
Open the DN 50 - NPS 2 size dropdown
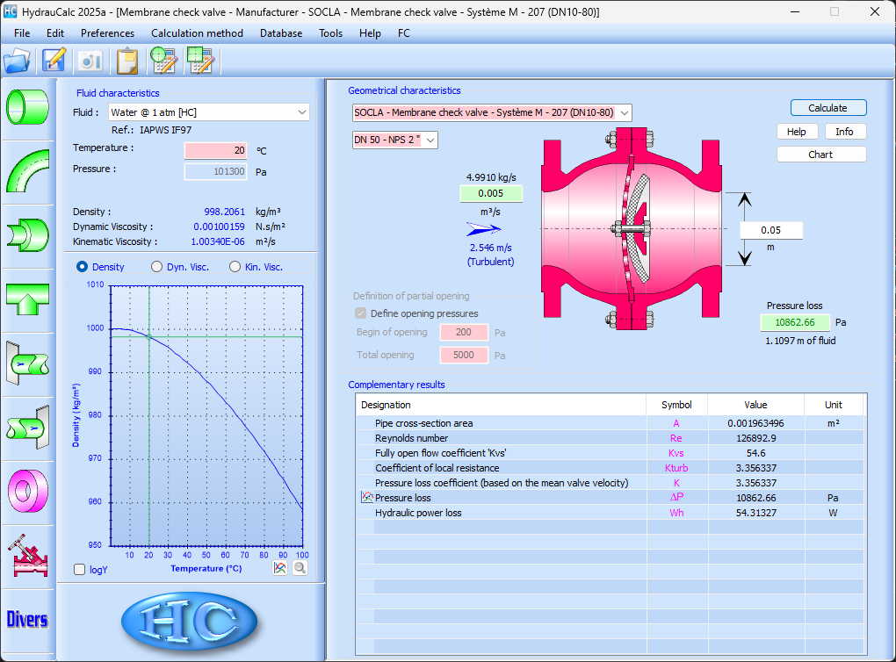tap(394, 140)
